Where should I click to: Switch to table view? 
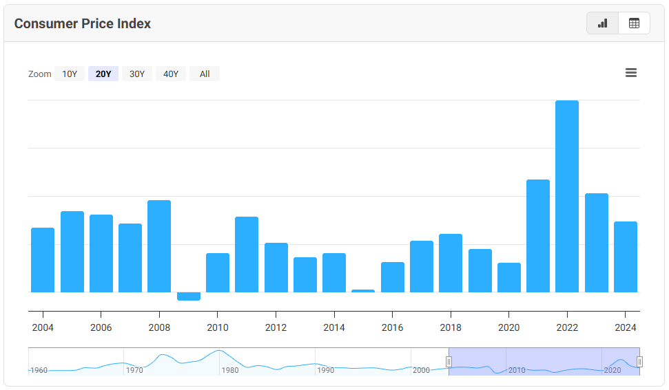click(634, 23)
